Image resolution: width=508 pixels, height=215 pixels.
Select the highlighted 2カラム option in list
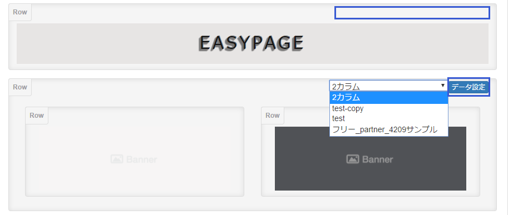point(389,98)
